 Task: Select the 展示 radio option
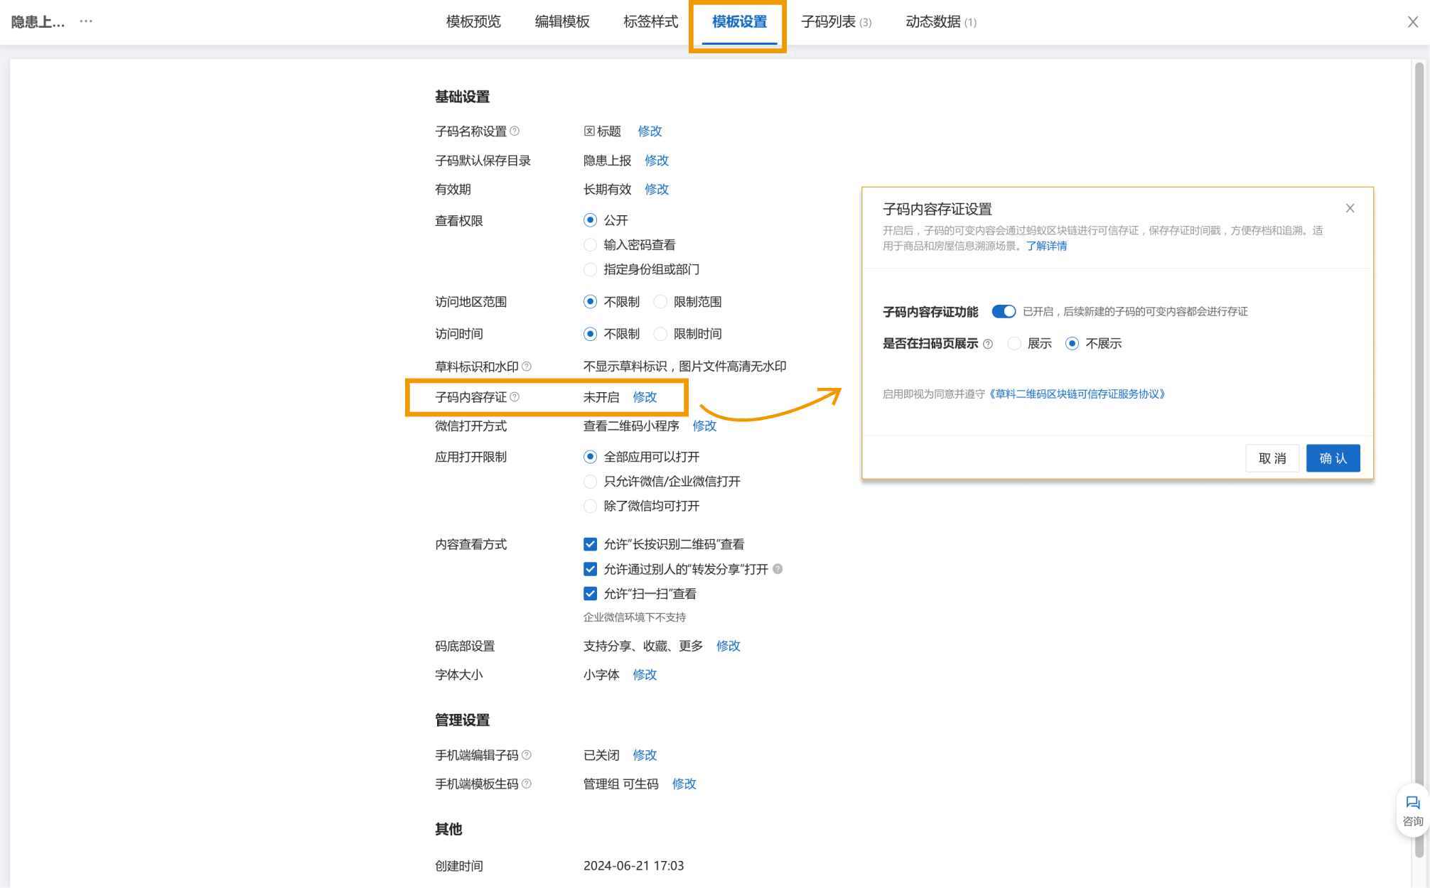1015,344
